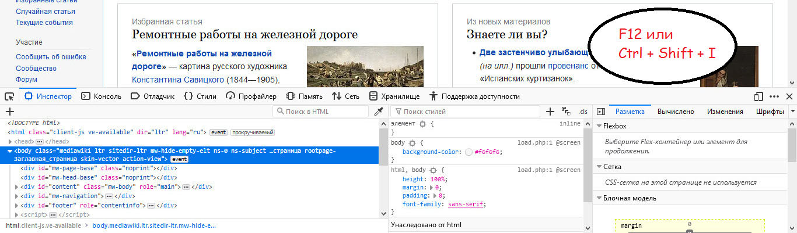Click the 'event' badge on the html tag

click(218, 132)
